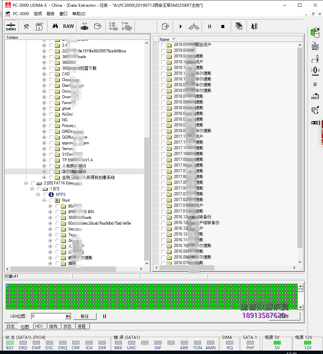Click the sidebar connector icon
The width and height of the screenshot is (323, 354).
pyautogui.click(x=315, y=123)
